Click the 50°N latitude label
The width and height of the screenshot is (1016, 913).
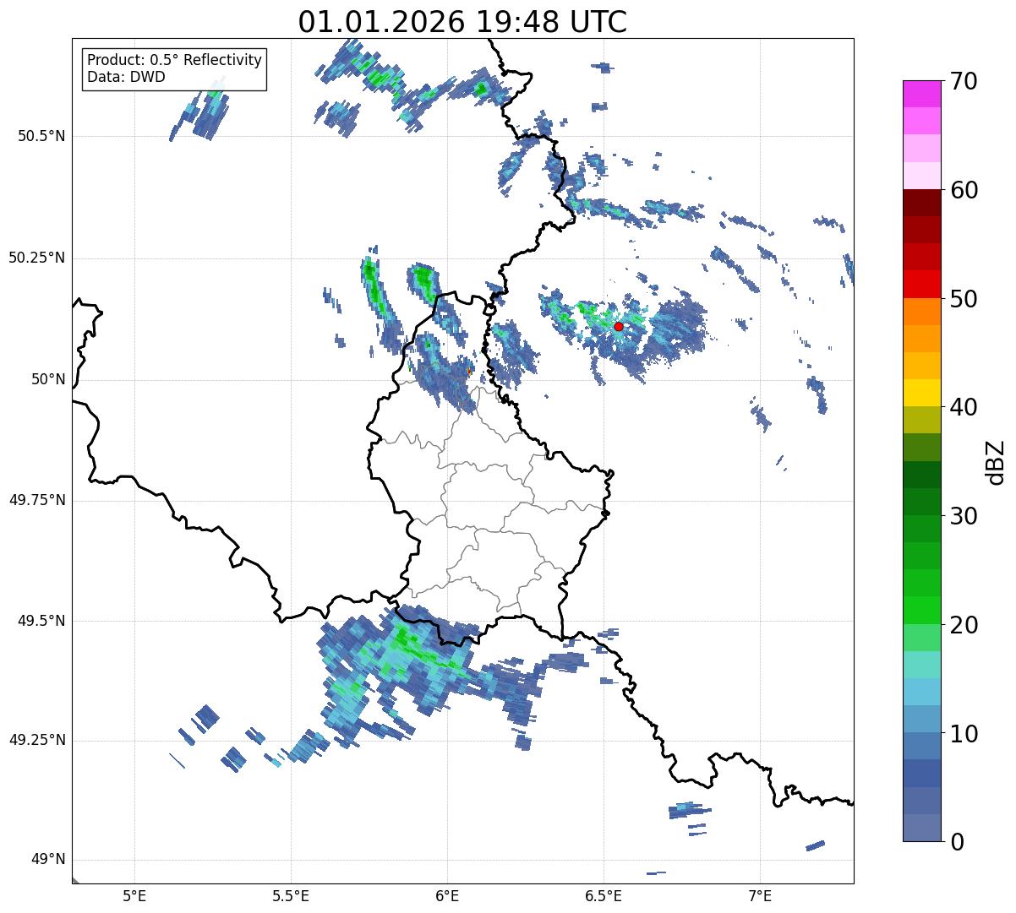(x=48, y=379)
